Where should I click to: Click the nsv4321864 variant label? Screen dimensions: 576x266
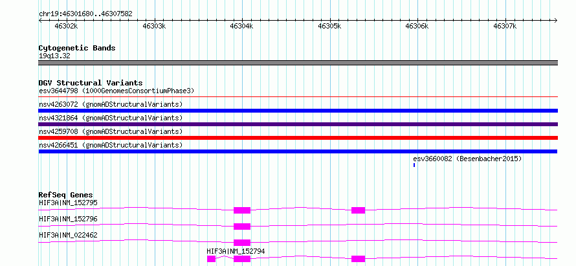point(111,118)
